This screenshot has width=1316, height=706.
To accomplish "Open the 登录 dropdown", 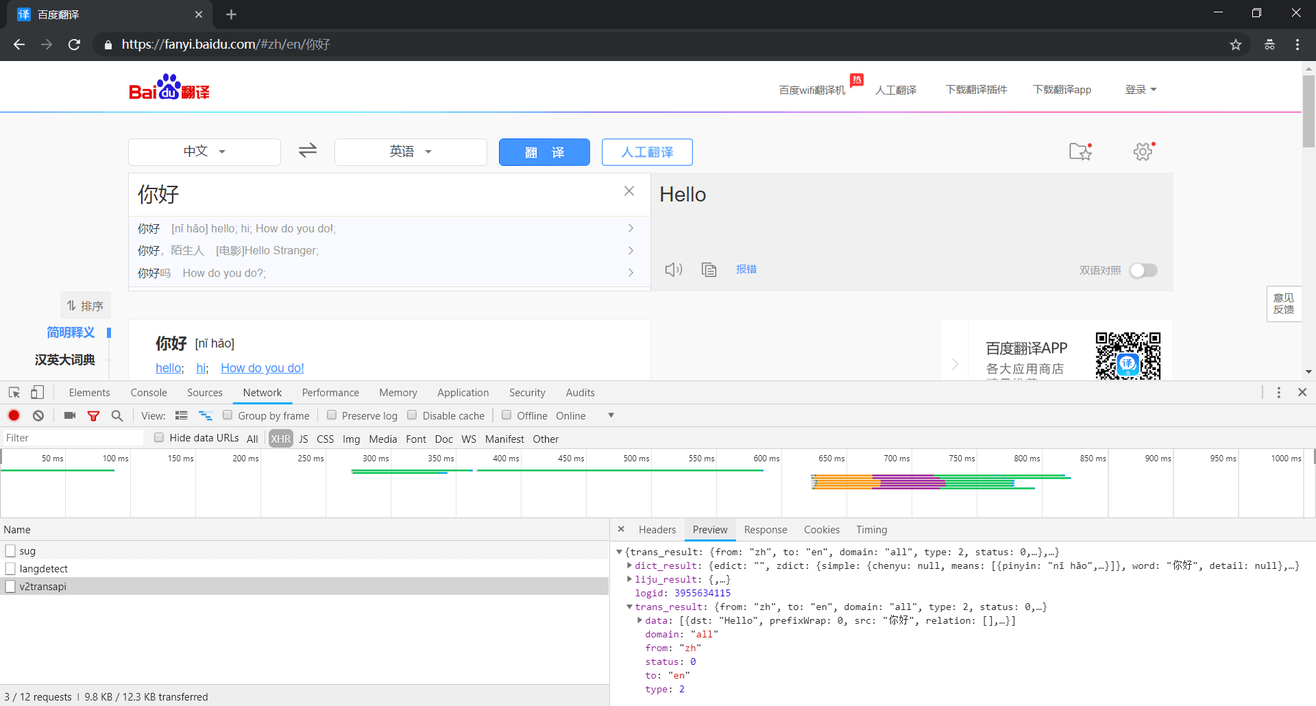I will pos(1141,90).
